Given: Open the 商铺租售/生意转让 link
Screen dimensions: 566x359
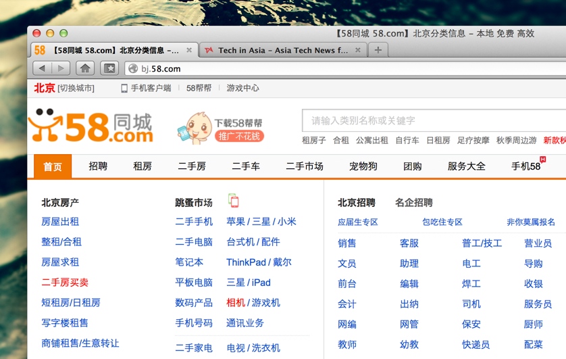Looking at the screenshot, I should (x=80, y=343).
